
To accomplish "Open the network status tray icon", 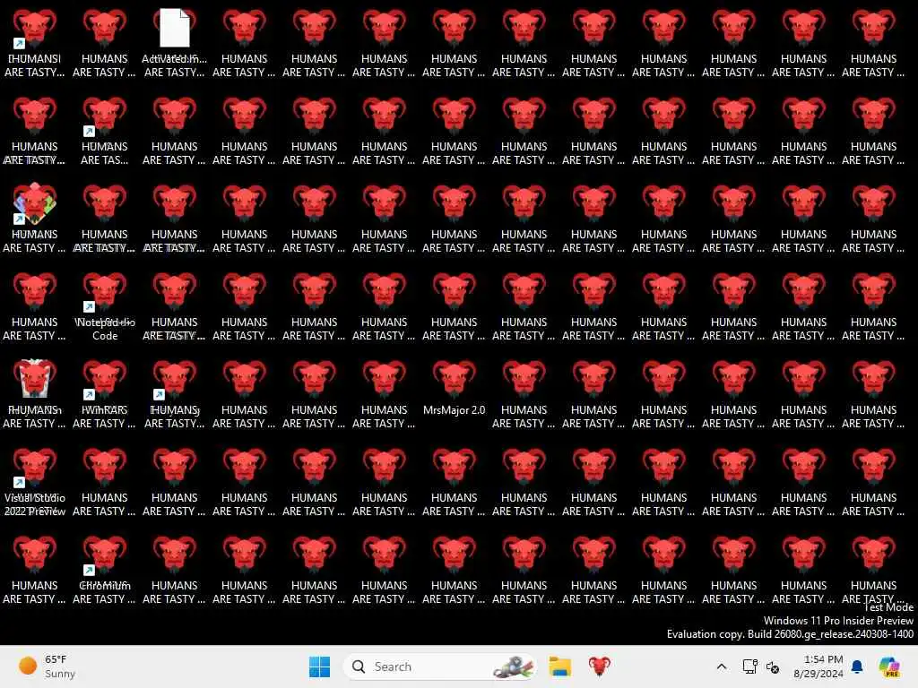I will pyautogui.click(x=749, y=666).
